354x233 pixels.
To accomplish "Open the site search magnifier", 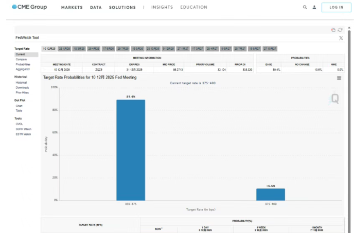I will tap(305, 8).
